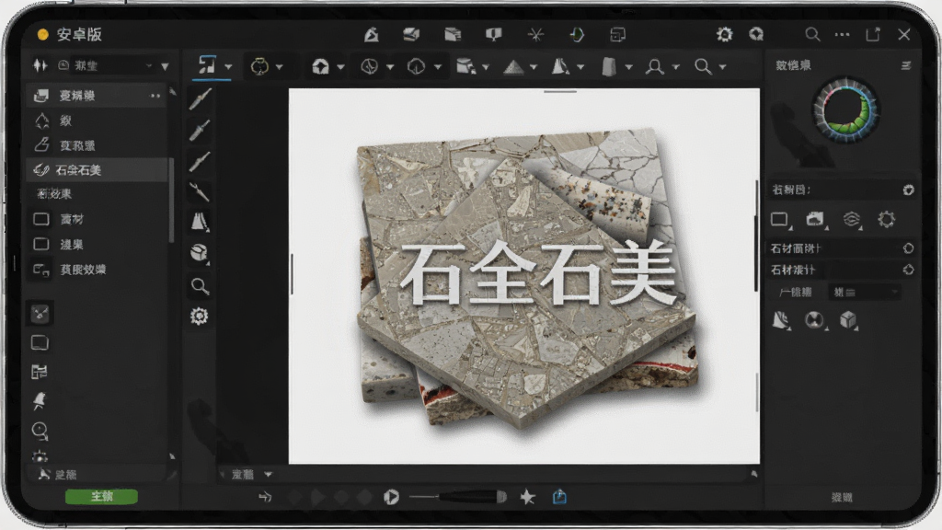Expand dropdown arrow beside house-arrow tool
The height and width of the screenshot is (530, 942).
[340, 66]
